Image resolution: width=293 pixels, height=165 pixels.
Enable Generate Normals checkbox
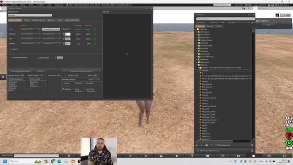tap(11, 58)
